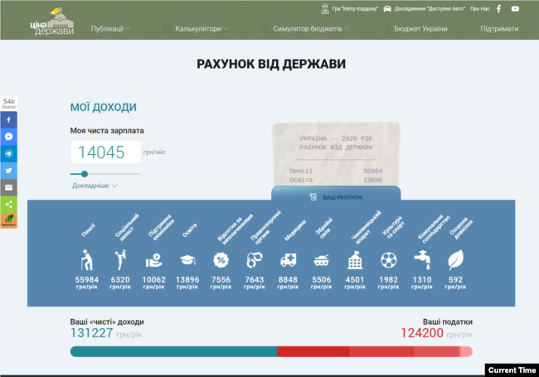Share the page through Telegram
The height and width of the screenshot is (377, 539).
coord(8,153)
